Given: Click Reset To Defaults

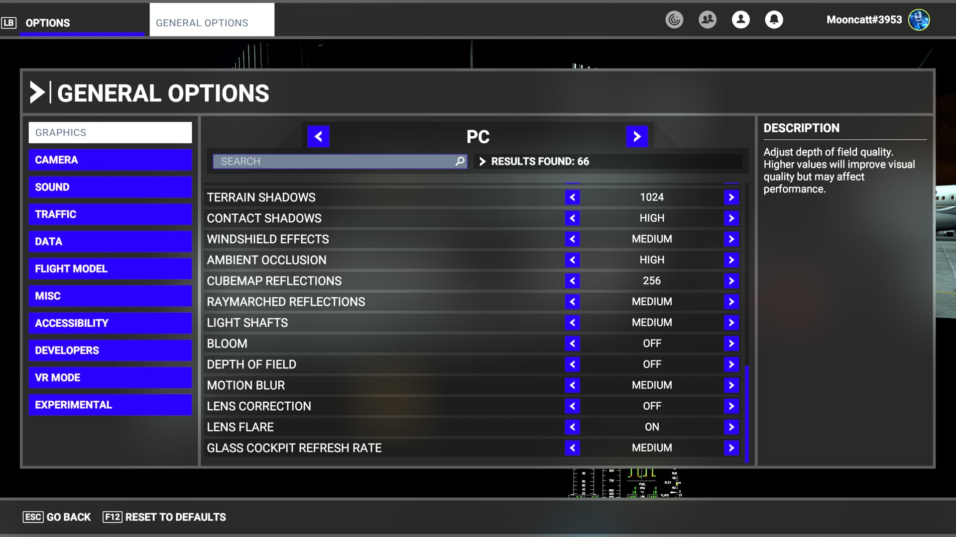Looking at the screenshot, I should click(164, 517).
